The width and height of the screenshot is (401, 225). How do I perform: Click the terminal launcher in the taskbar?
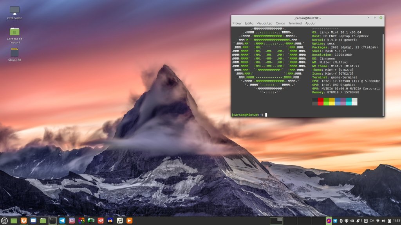pos(52,221)
